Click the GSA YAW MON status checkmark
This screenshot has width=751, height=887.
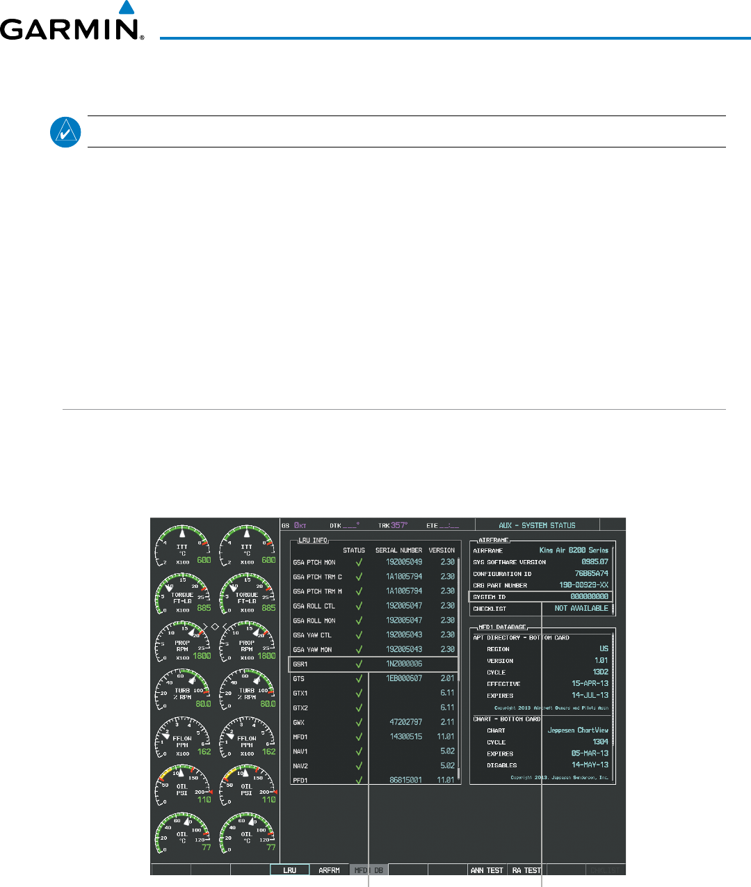(359, 650)
